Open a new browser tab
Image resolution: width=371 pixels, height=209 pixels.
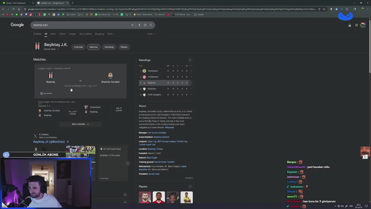(x=72, y=3)
